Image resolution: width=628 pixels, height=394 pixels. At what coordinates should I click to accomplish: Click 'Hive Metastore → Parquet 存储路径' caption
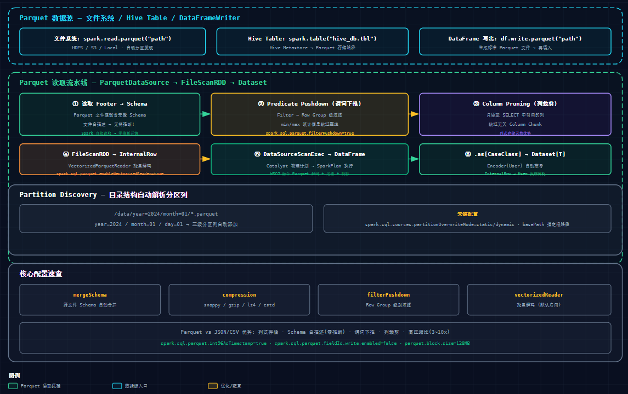pos(313,48)
